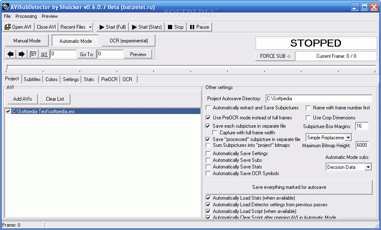Uncheck Save processed subpicture in separate file
This screenshot has height=230, width=381.
click(208, 139)
